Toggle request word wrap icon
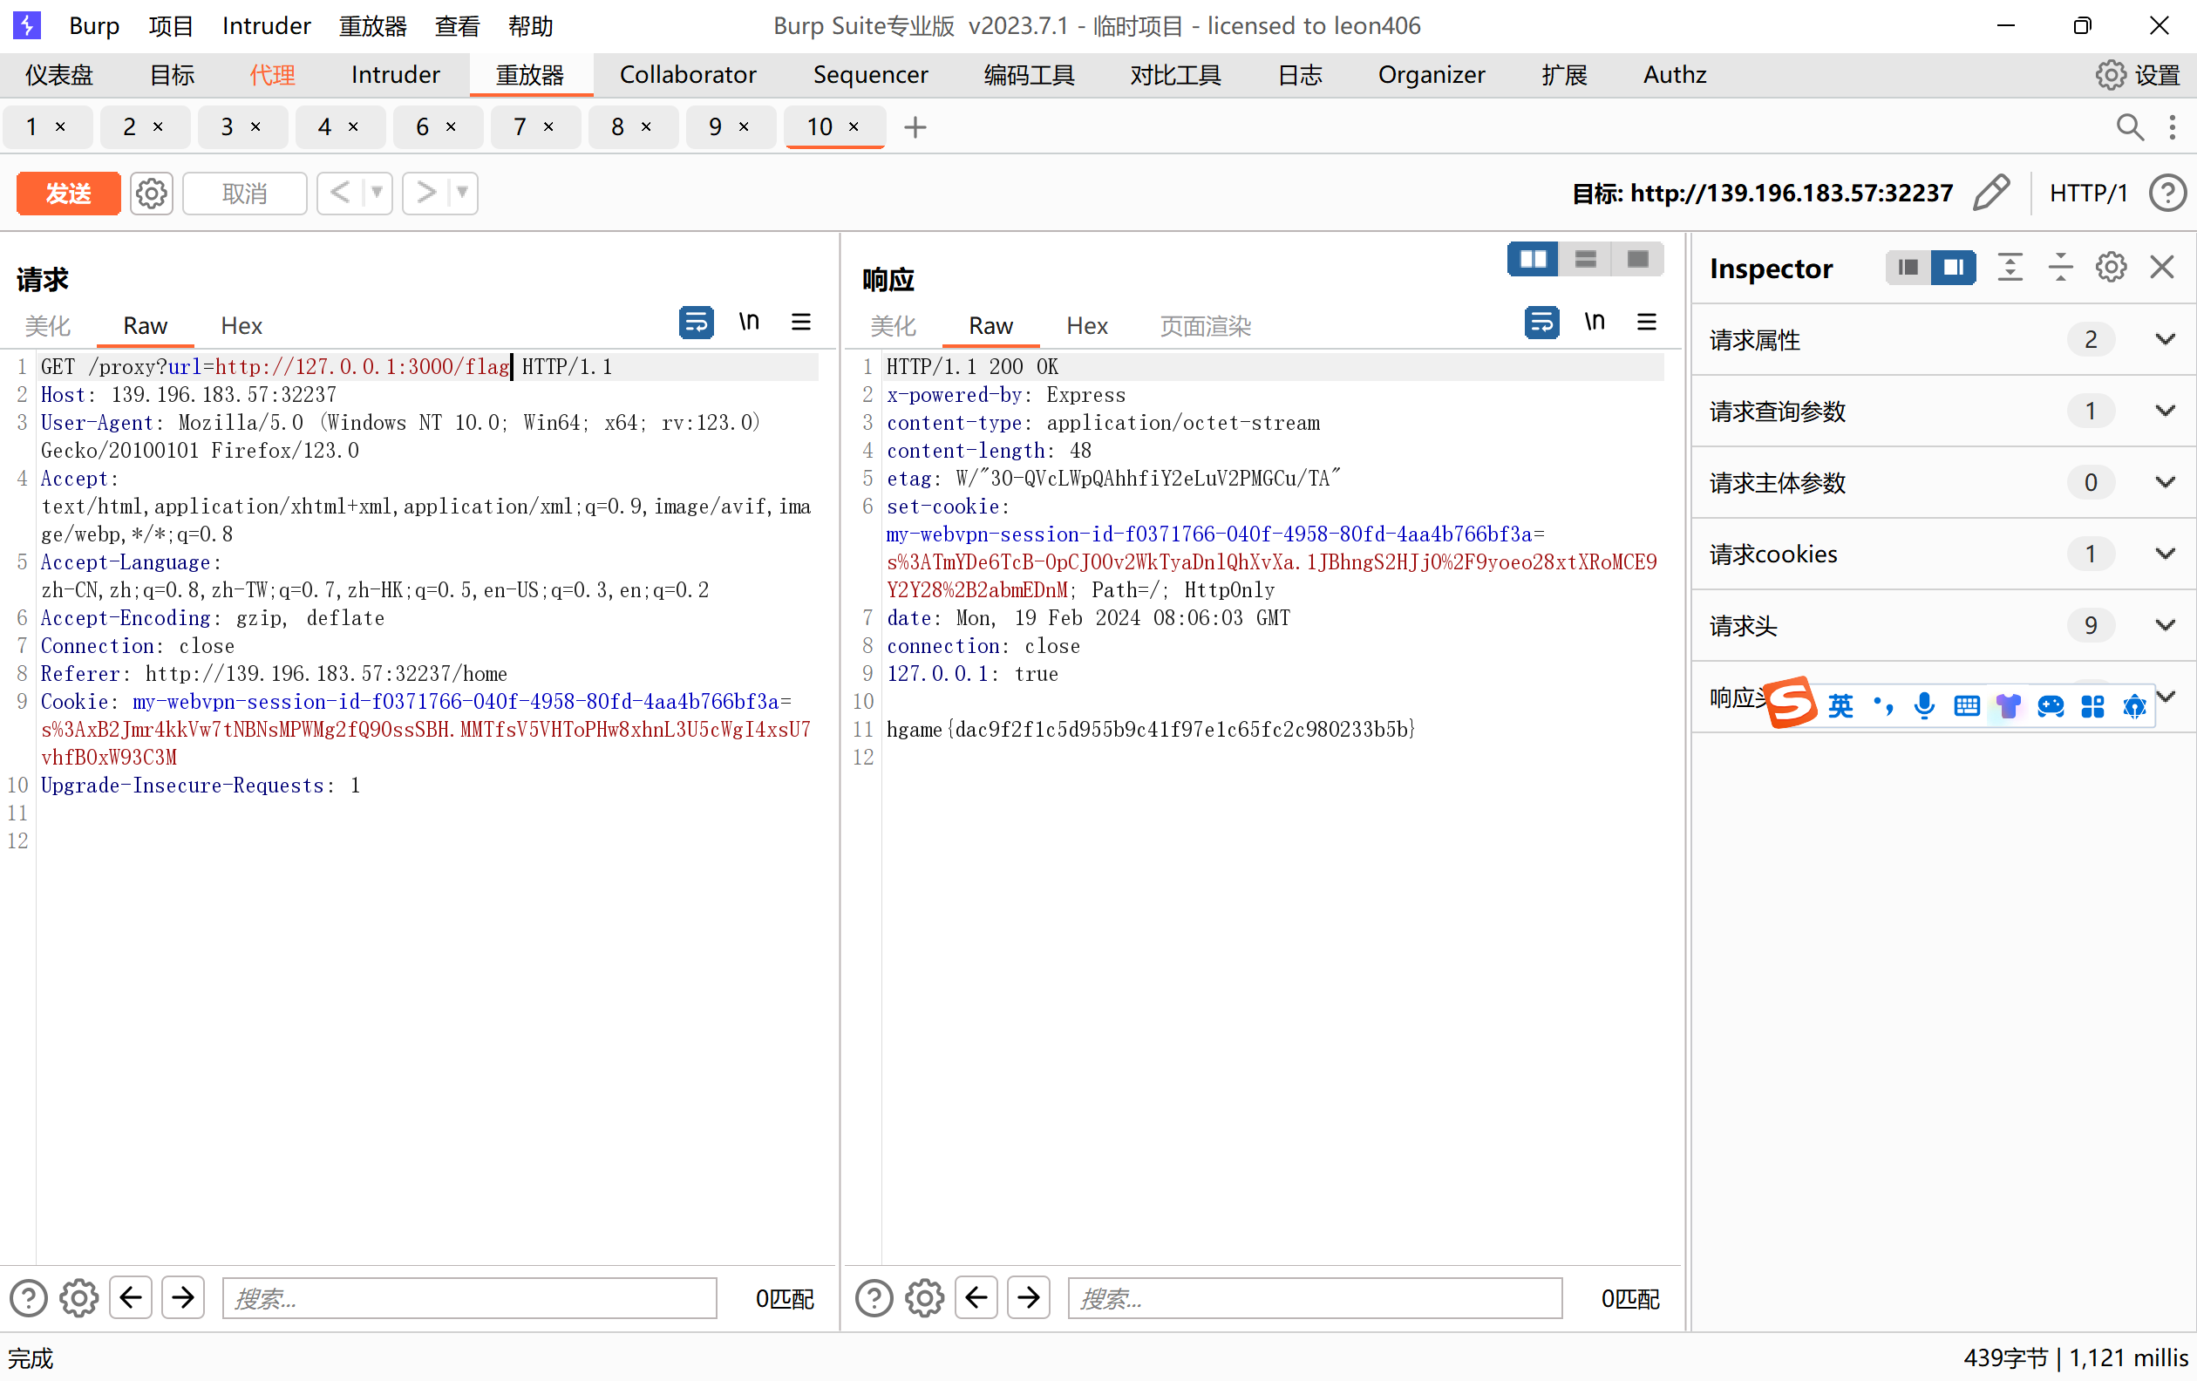This screenshot has width=2197, height=1381. pyautogui.click(x=696, y=322)
